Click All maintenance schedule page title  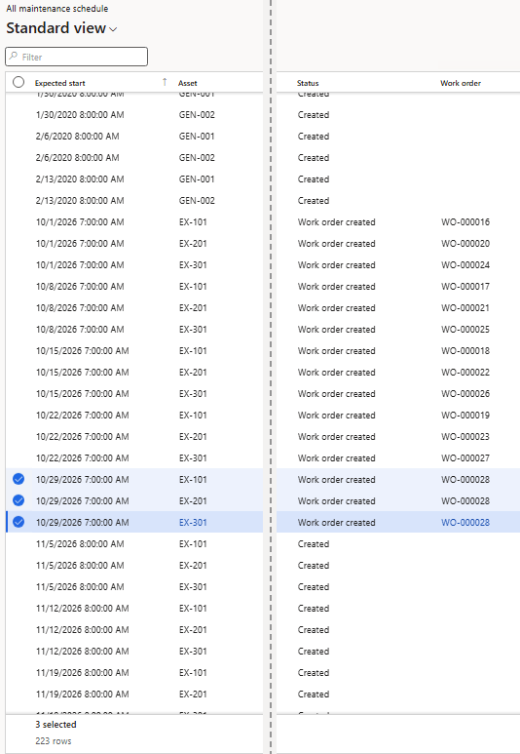[x=57, y=8]
